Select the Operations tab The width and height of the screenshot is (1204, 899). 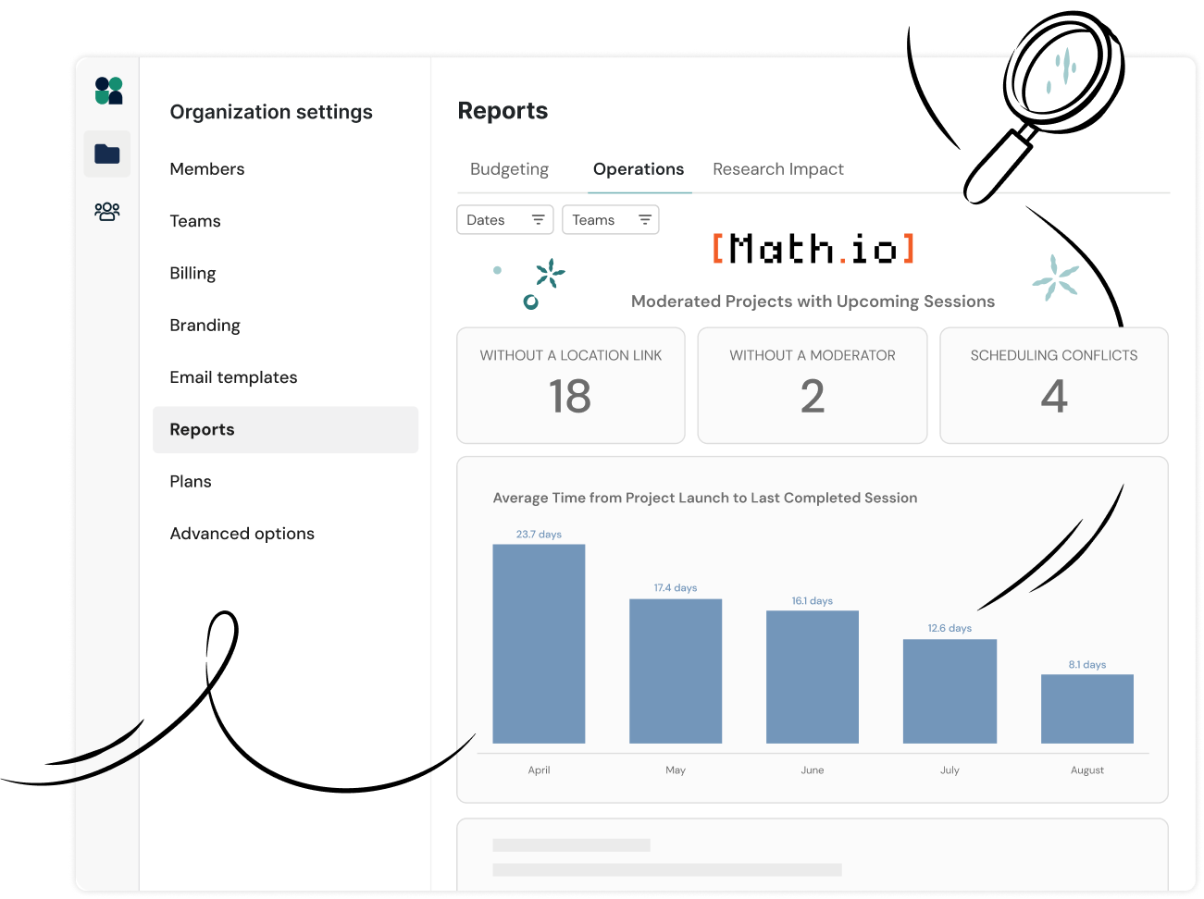639,169
